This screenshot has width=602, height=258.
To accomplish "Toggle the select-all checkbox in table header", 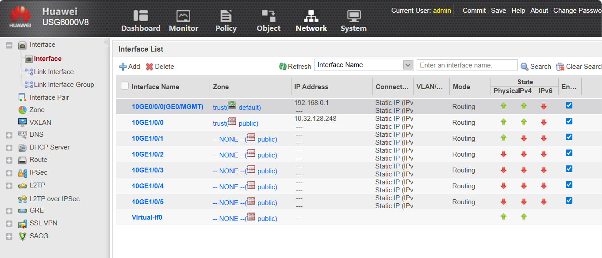I will point(125,86).
